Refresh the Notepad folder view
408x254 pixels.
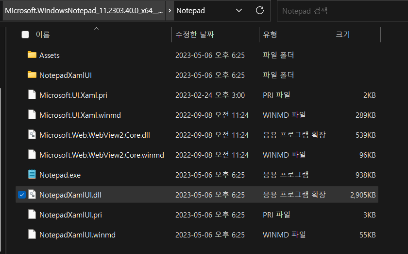[260, 10]
